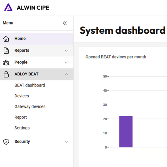Click the ABLOY BEAT padlock icon
The height and width of the screenshot is (167, 167).
click(x=6, y=74)
